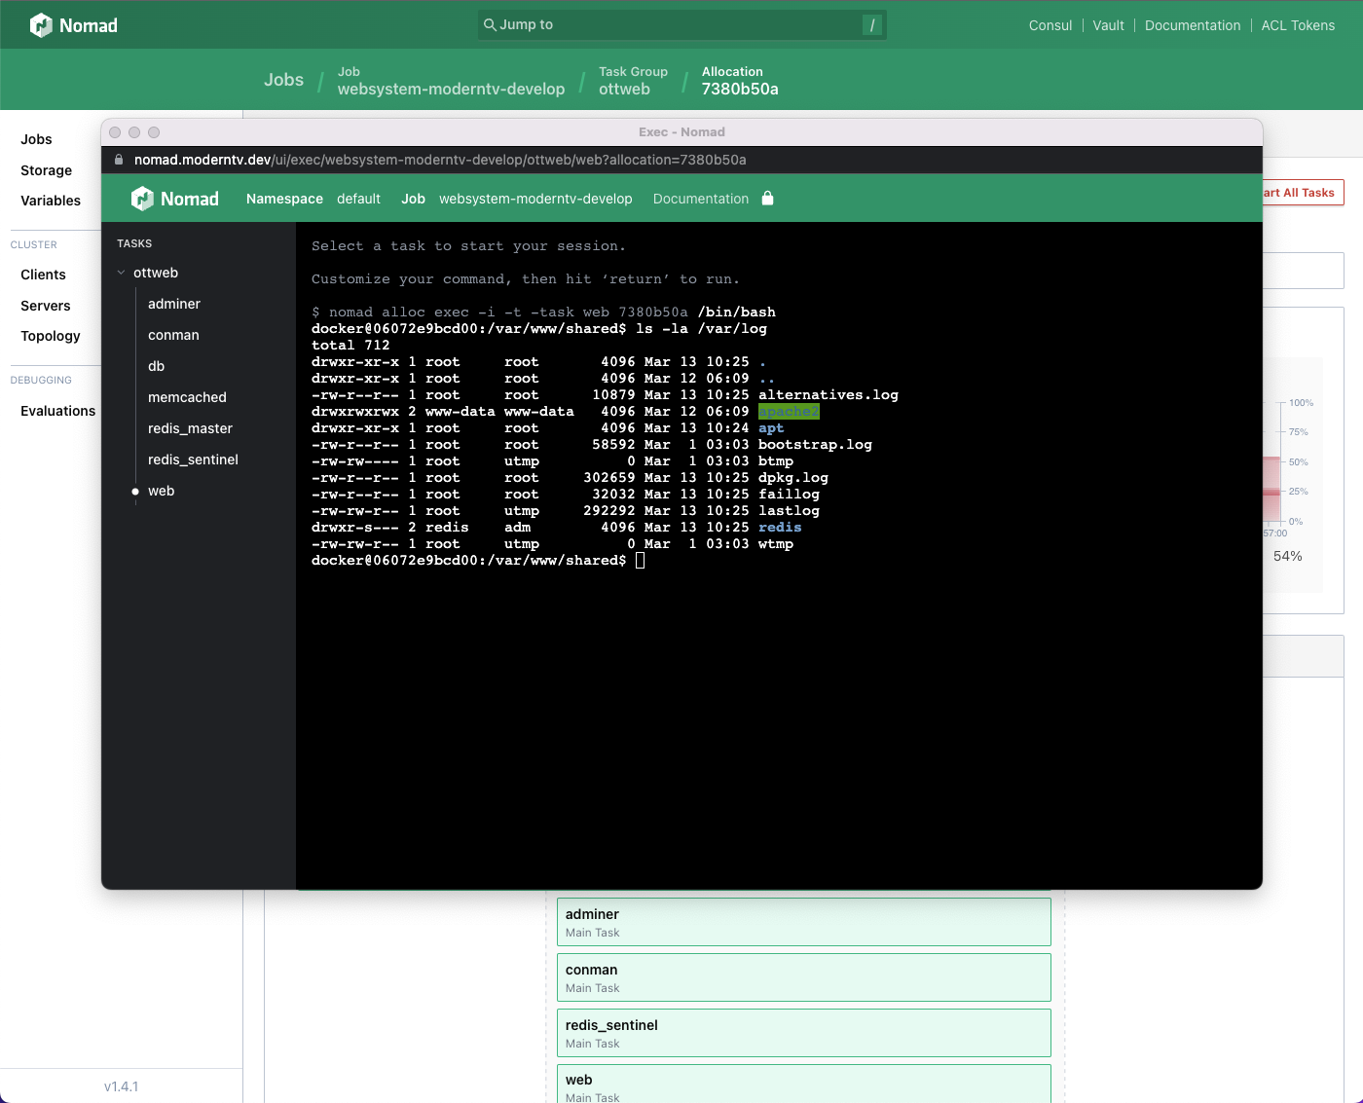The height and width of the screenshot is (1103, 1363).
Task: Open the websystem-moderntv-develop job link in the Exec header
Action: point(535,199)
